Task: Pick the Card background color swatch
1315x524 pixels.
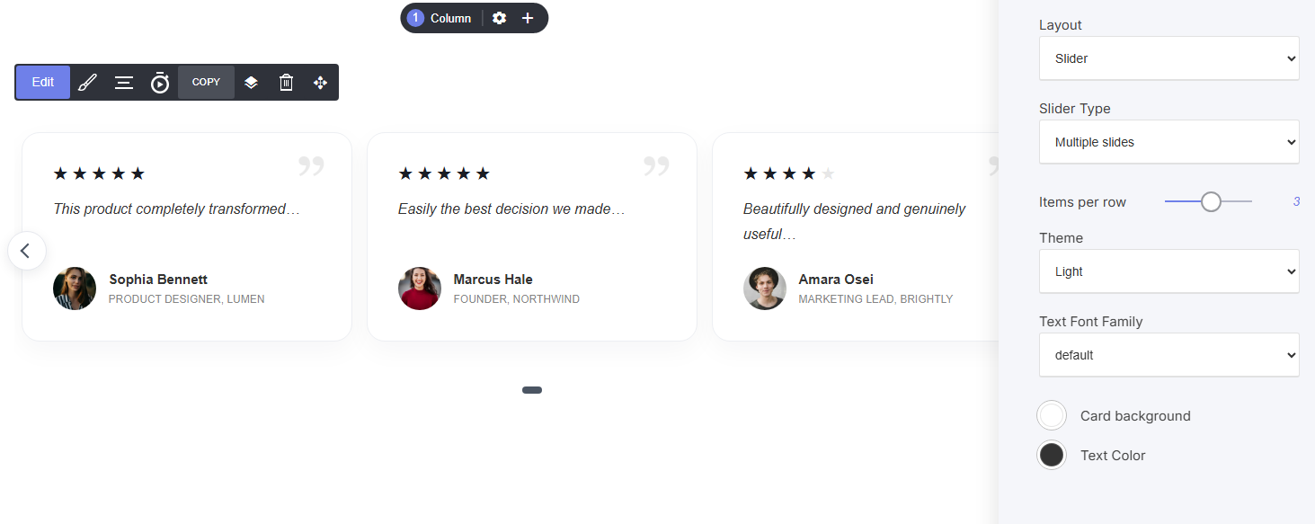Action: point(1052,416)
